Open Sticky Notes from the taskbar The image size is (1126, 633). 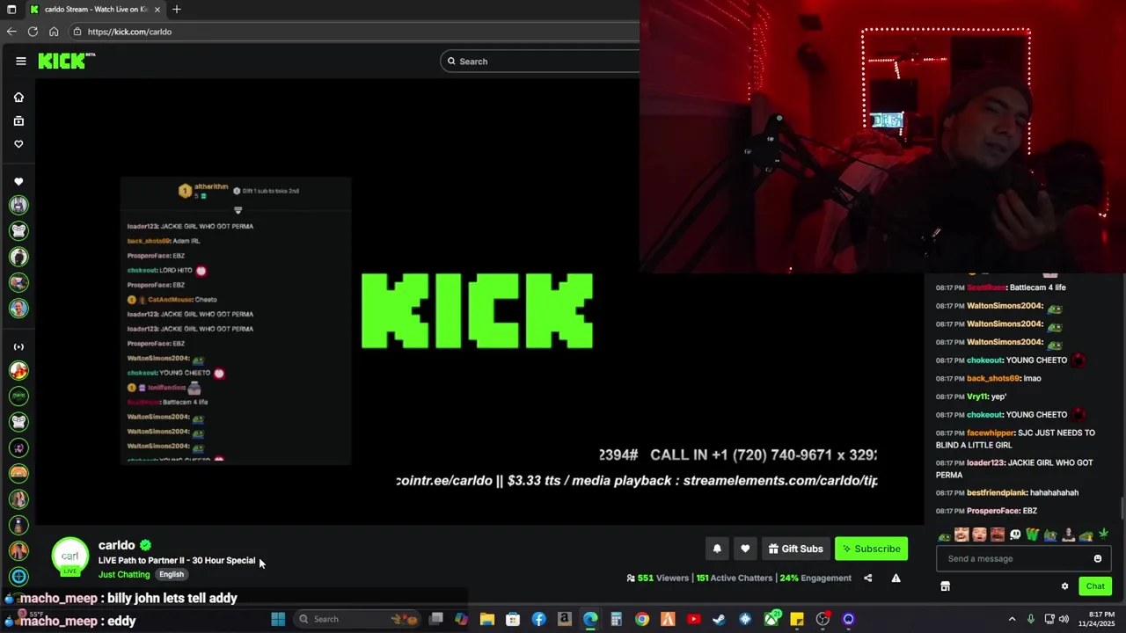pos(797,619)
